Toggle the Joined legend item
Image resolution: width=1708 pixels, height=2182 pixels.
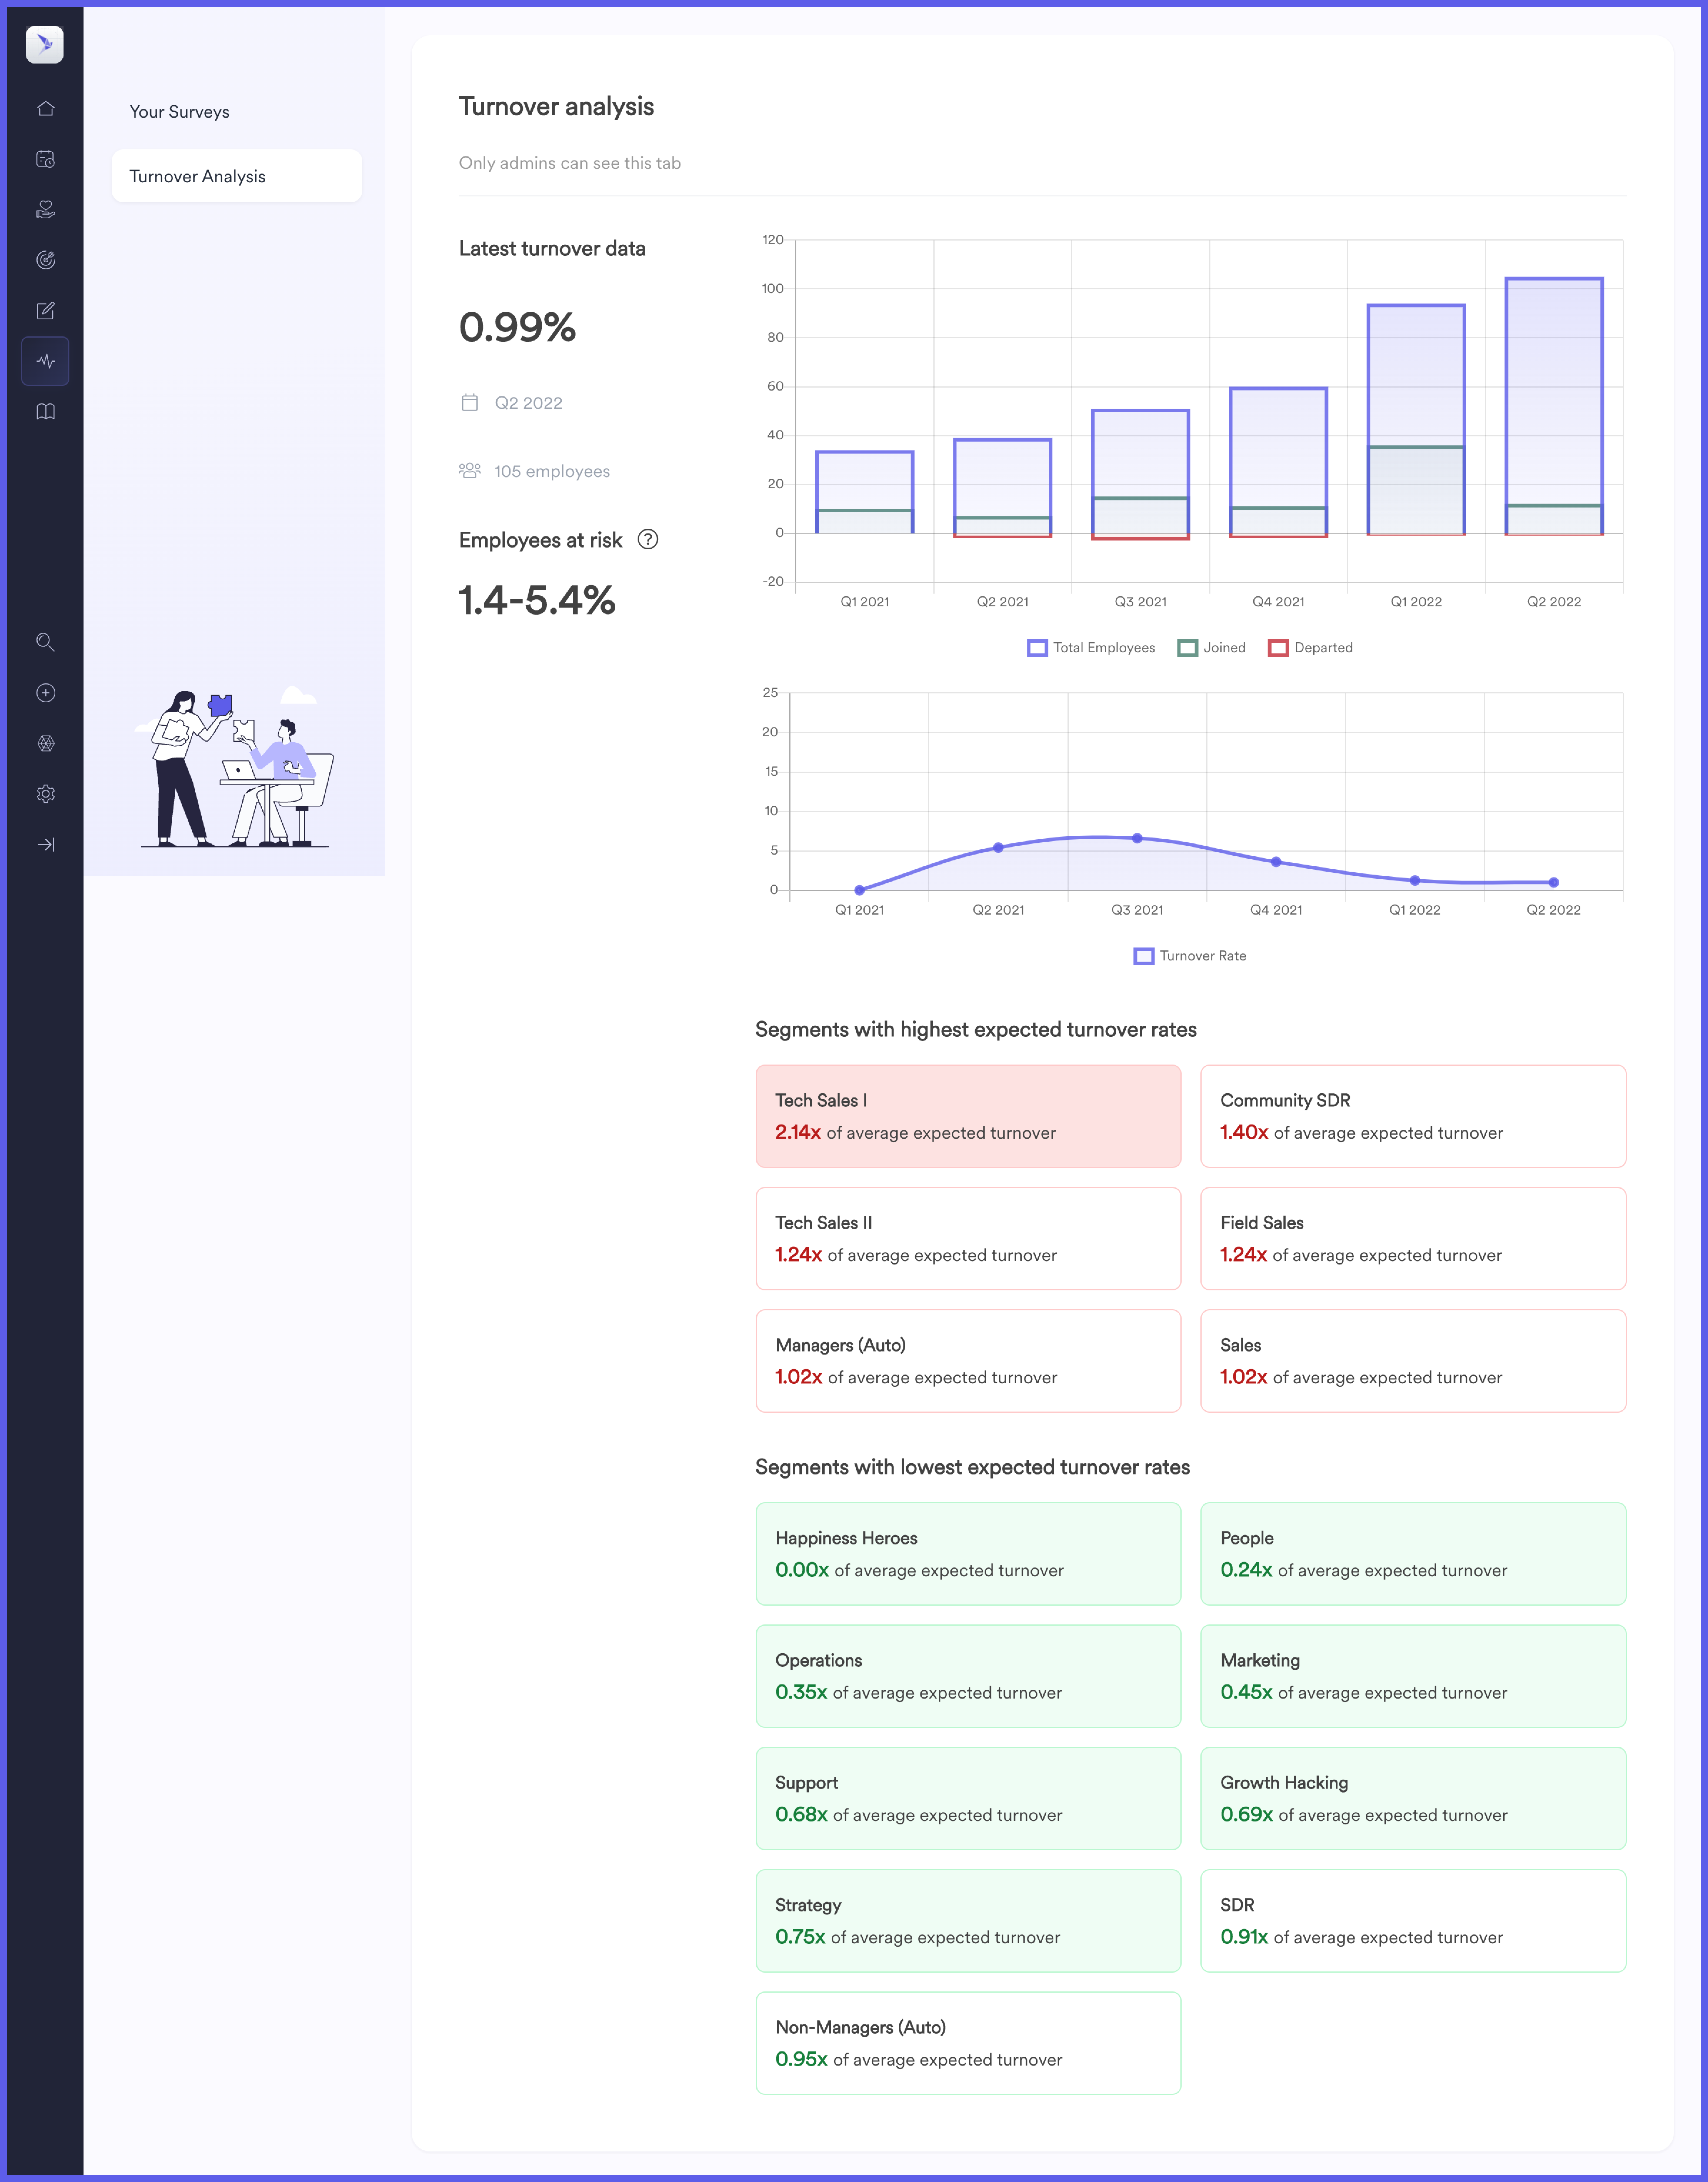click(1212, 648)
